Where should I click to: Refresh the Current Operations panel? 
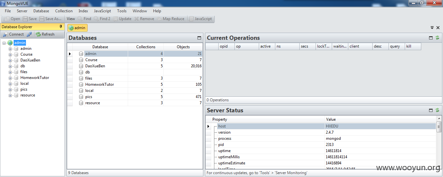click(437, 38)
